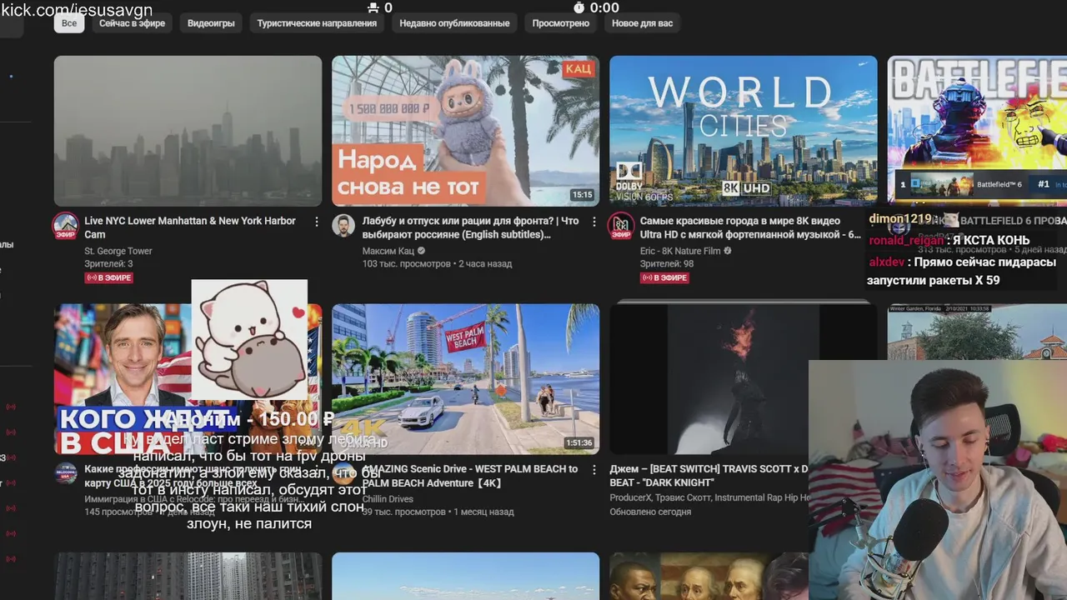Select the "Все" filter chip

click(x=69, y=23)
